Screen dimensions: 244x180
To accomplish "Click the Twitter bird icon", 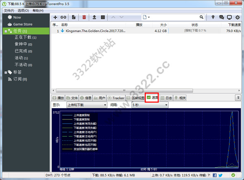I will point(220,176).
